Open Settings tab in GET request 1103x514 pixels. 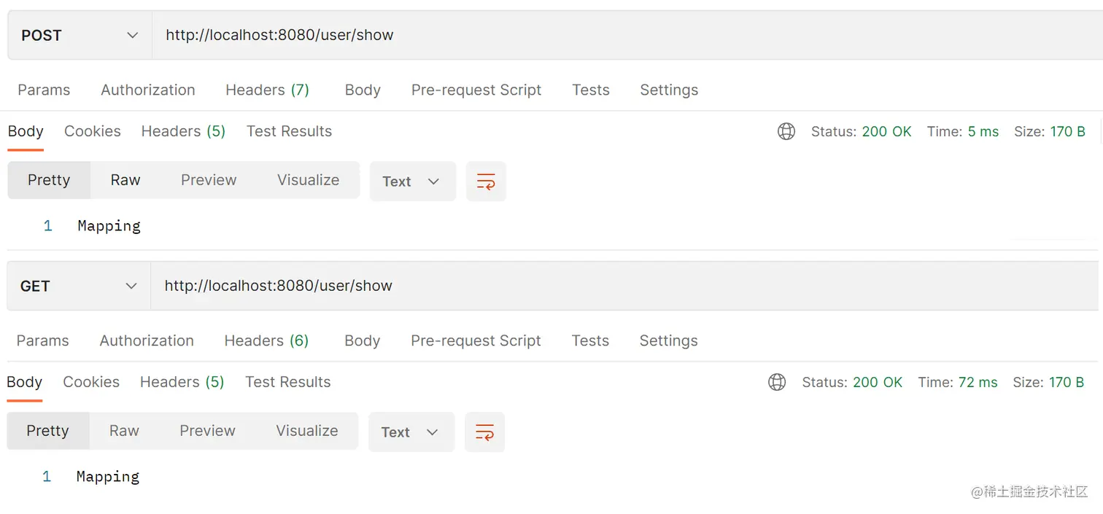668,340
